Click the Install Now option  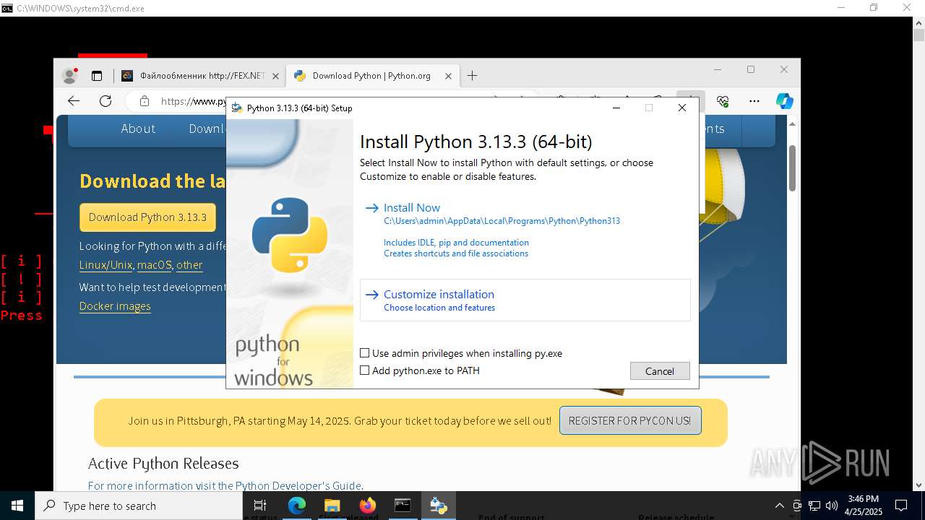411,208
